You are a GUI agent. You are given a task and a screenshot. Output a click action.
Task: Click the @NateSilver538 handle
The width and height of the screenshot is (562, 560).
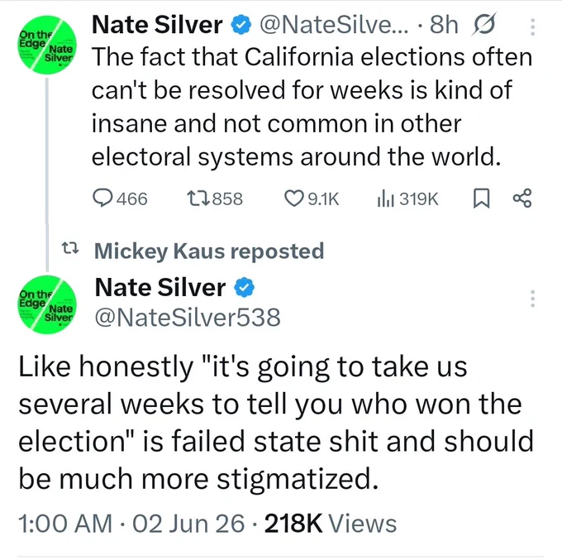click(188, 318)
